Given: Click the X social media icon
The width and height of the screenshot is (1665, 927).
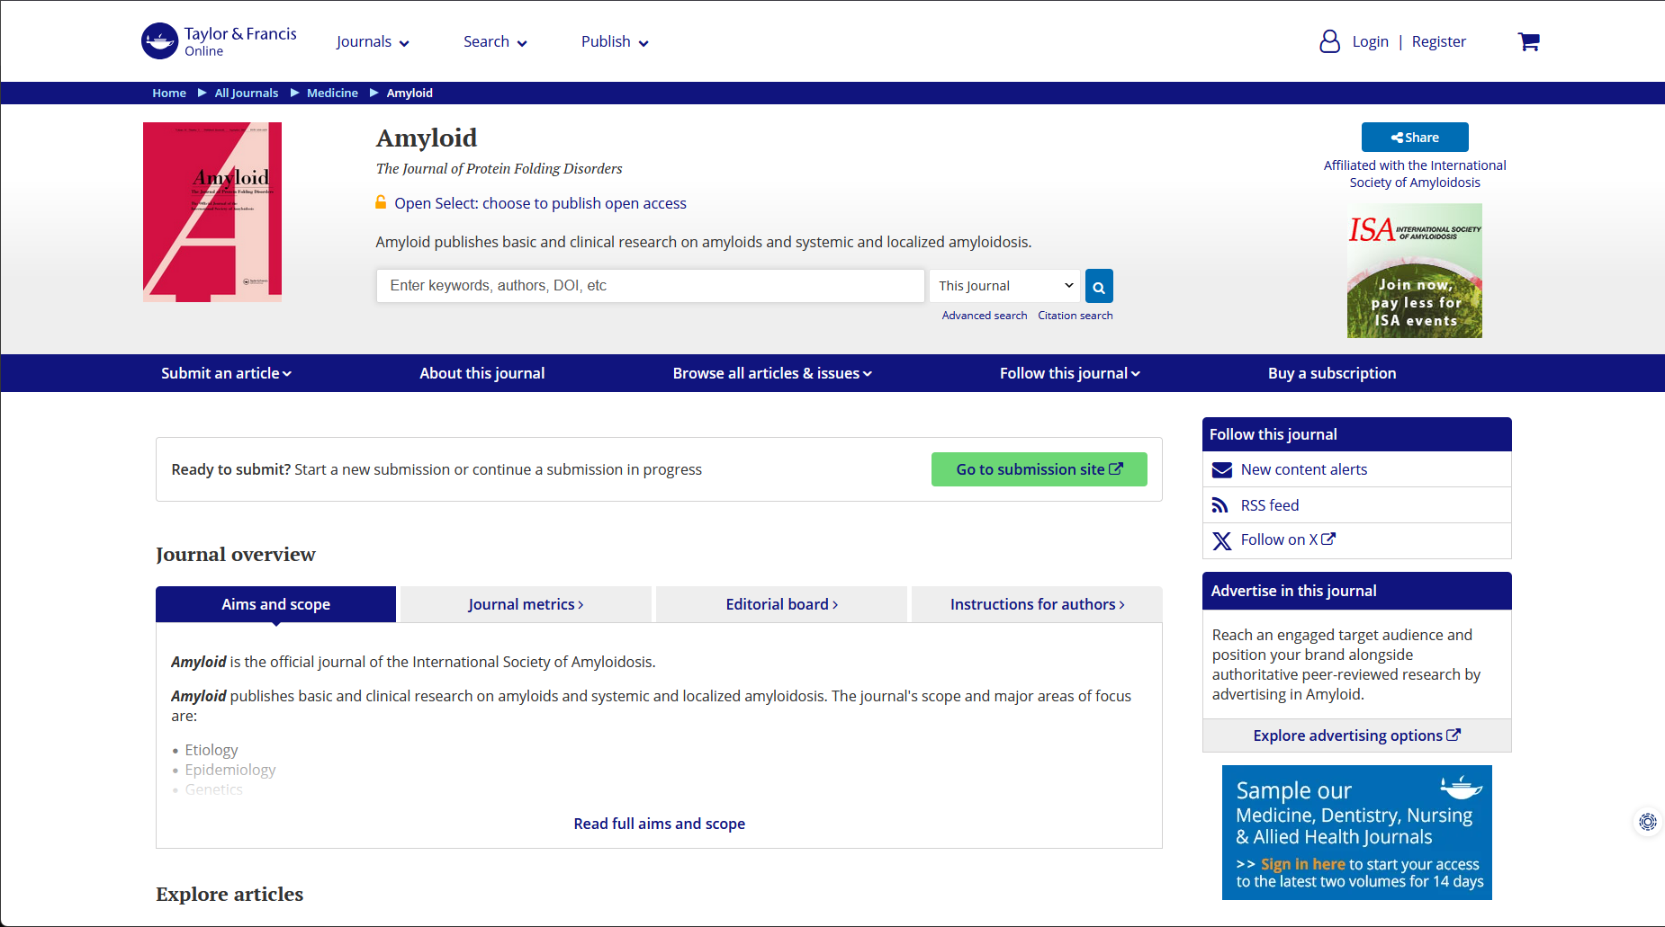Looking at the screenshot, I should tap(1221, 540).
